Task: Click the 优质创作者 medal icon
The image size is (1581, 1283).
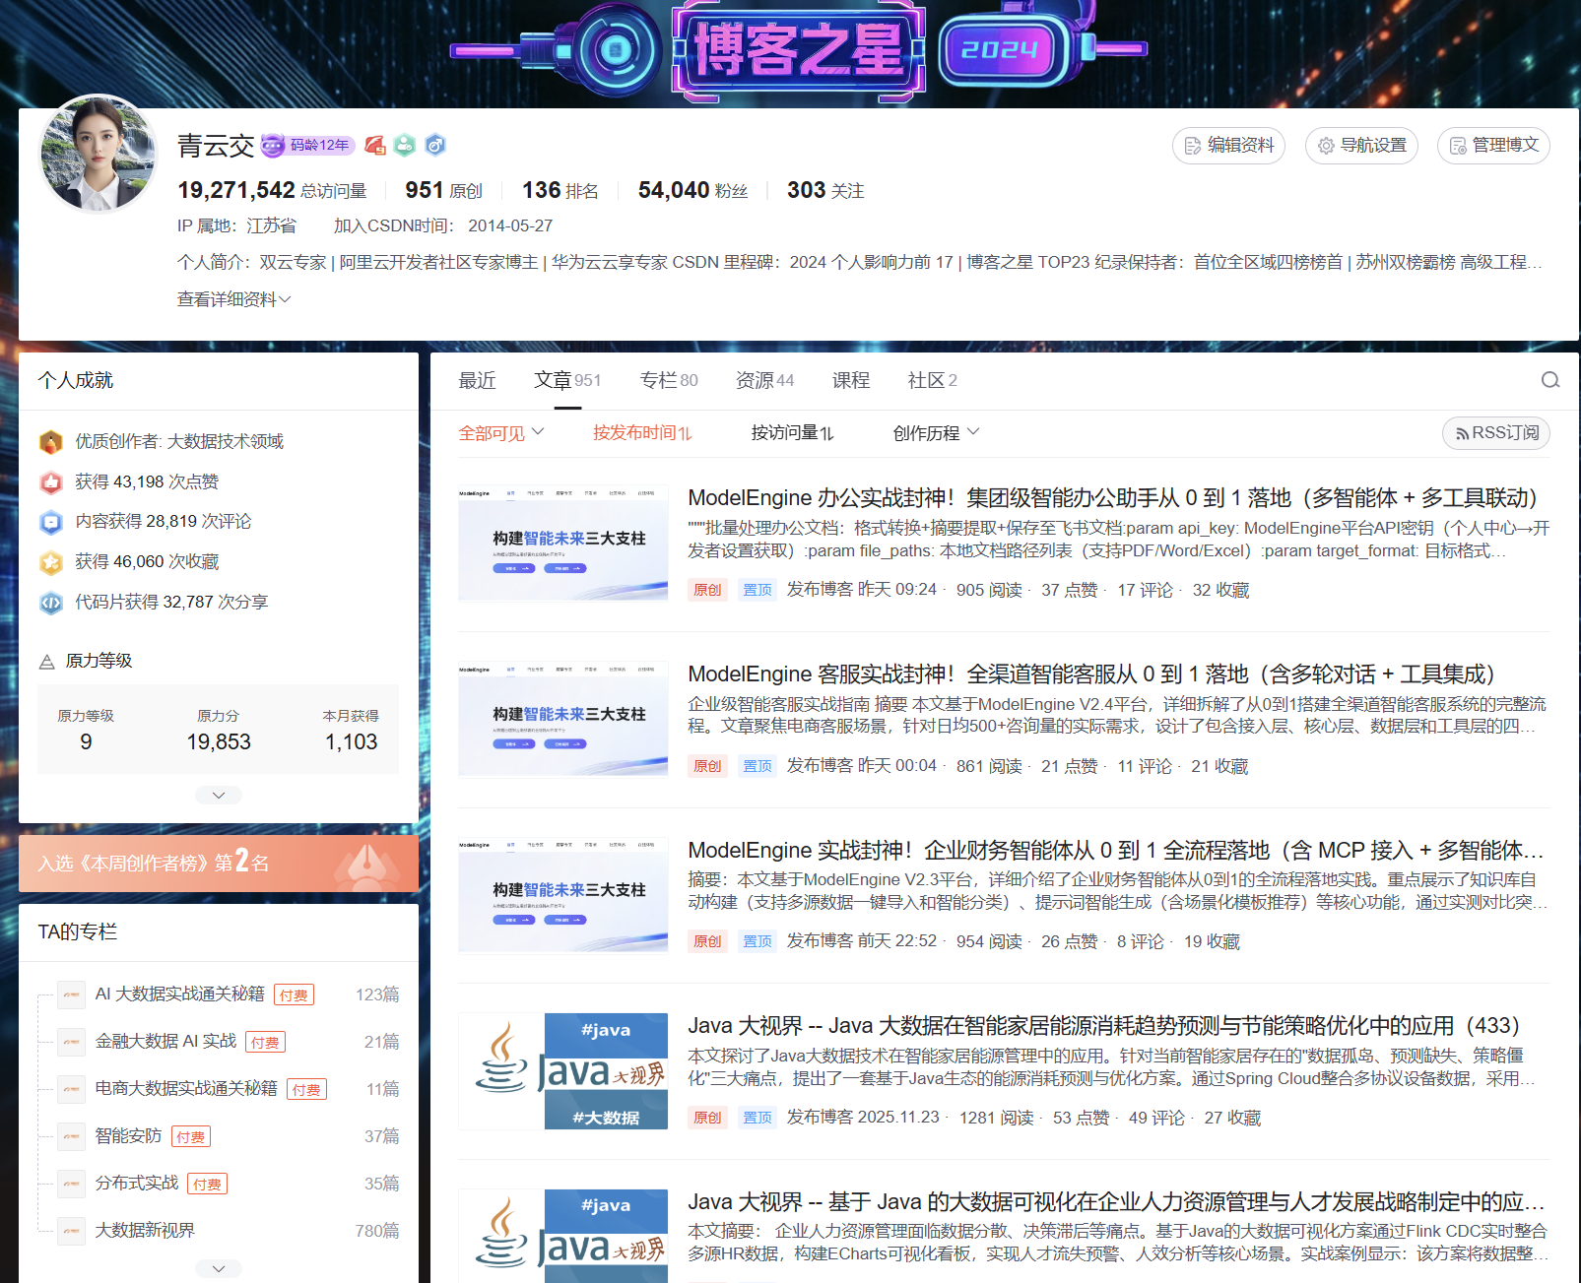Action: click(51, 442)
